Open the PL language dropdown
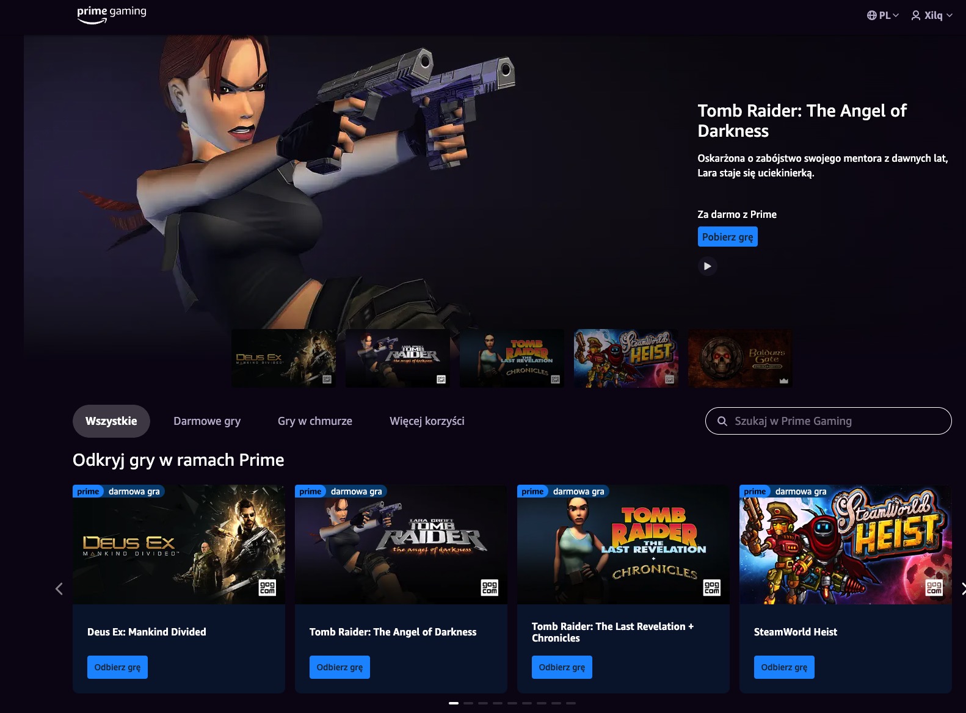This screenshot has height=713, width=966. tap(883, 15)
